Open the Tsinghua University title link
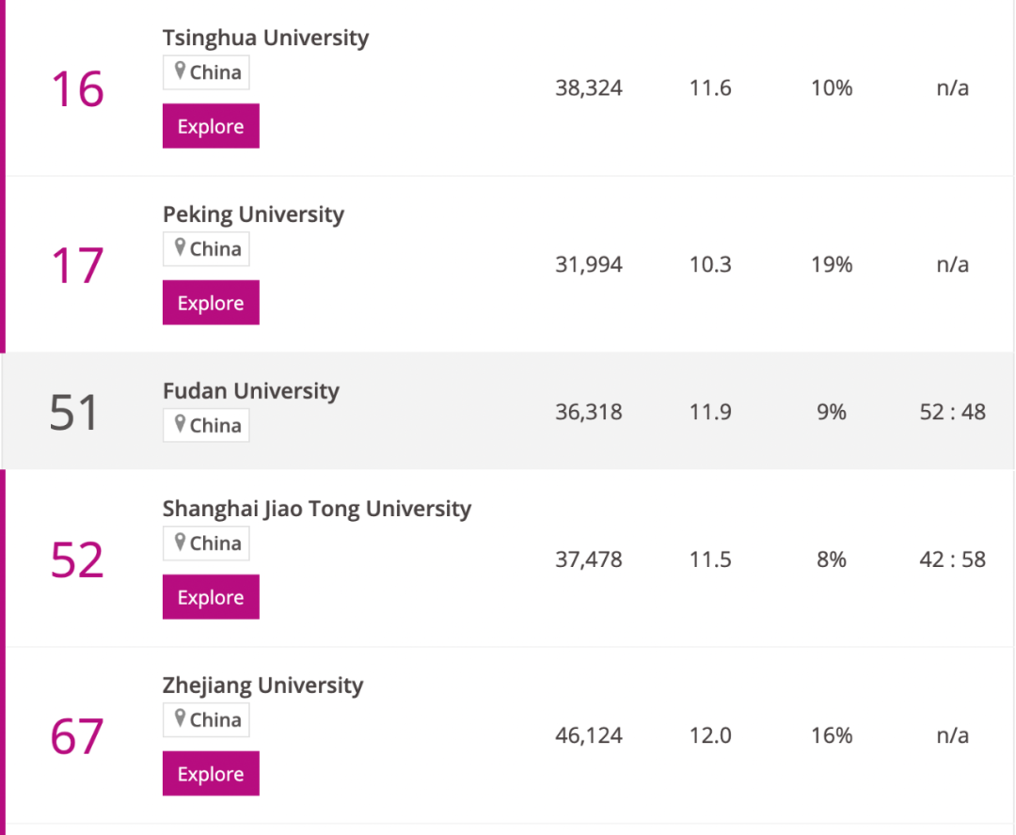 (265, 38)
